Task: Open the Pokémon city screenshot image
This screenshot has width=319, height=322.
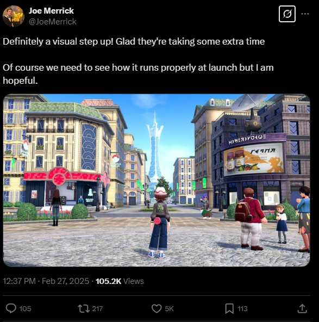Action: tap(157, 180)
